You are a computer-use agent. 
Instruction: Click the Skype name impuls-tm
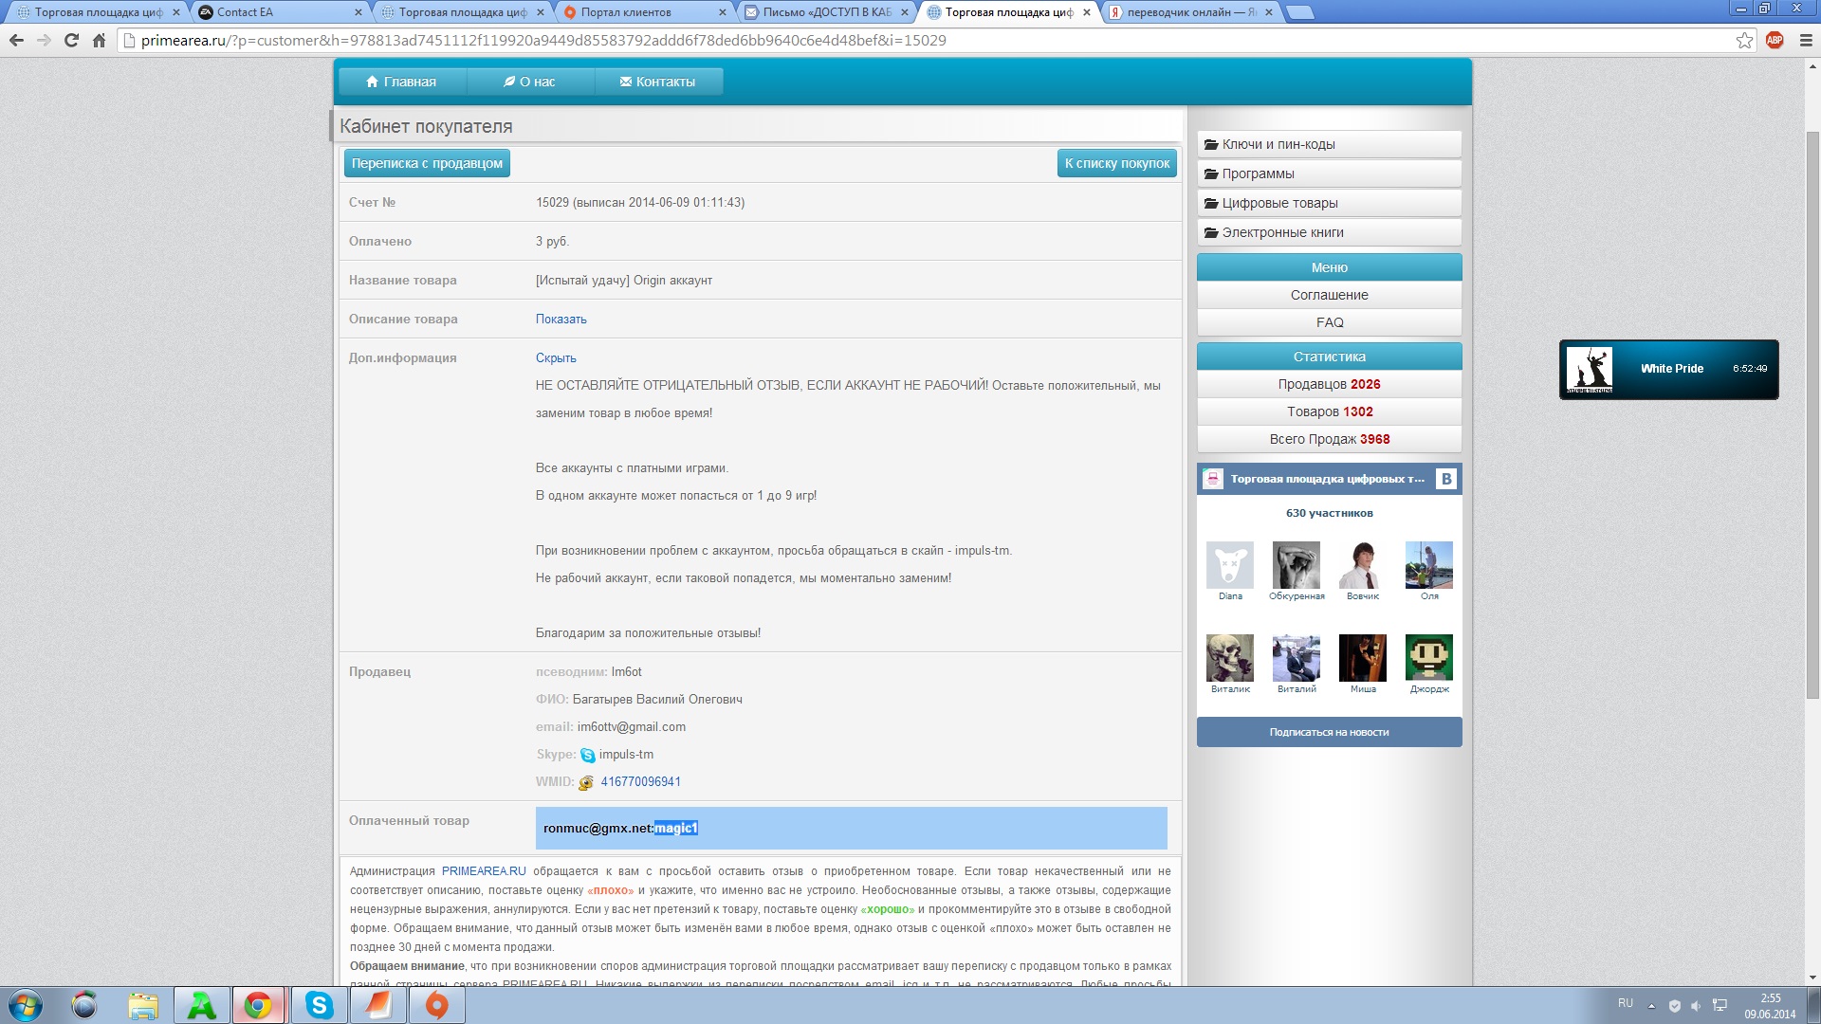tap(626, 755)
